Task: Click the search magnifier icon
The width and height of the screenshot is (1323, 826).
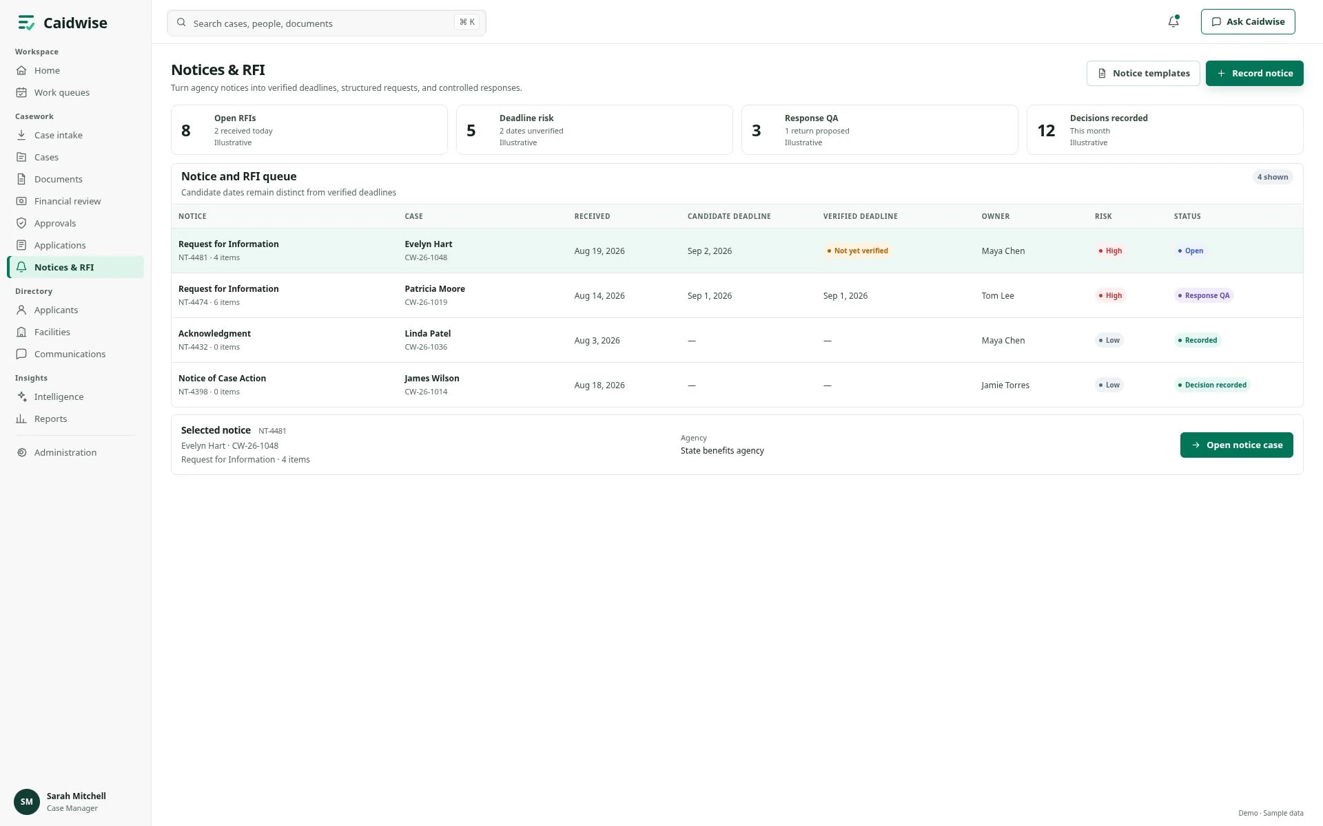Action: [181, 23]
